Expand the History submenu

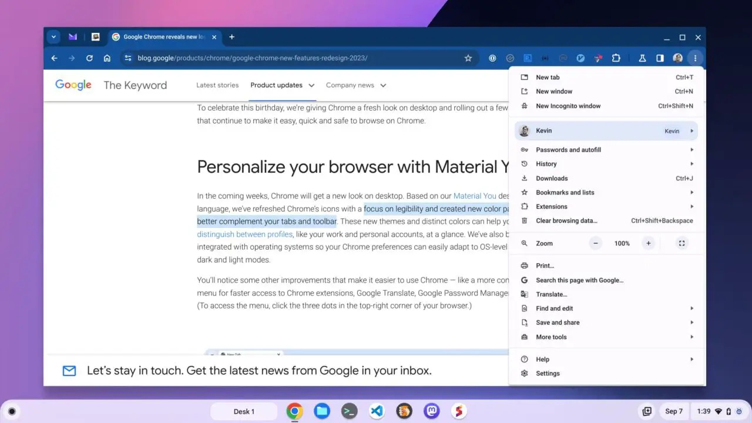click(x=606, y=164)
